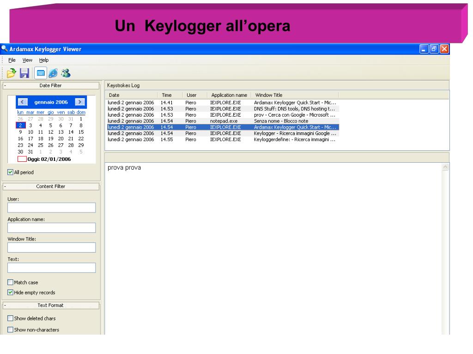This screenshot has width=473, height=354.
Task: Select the 14.41 IEXPLORE.EXE log entry
Action: (223, 103)
